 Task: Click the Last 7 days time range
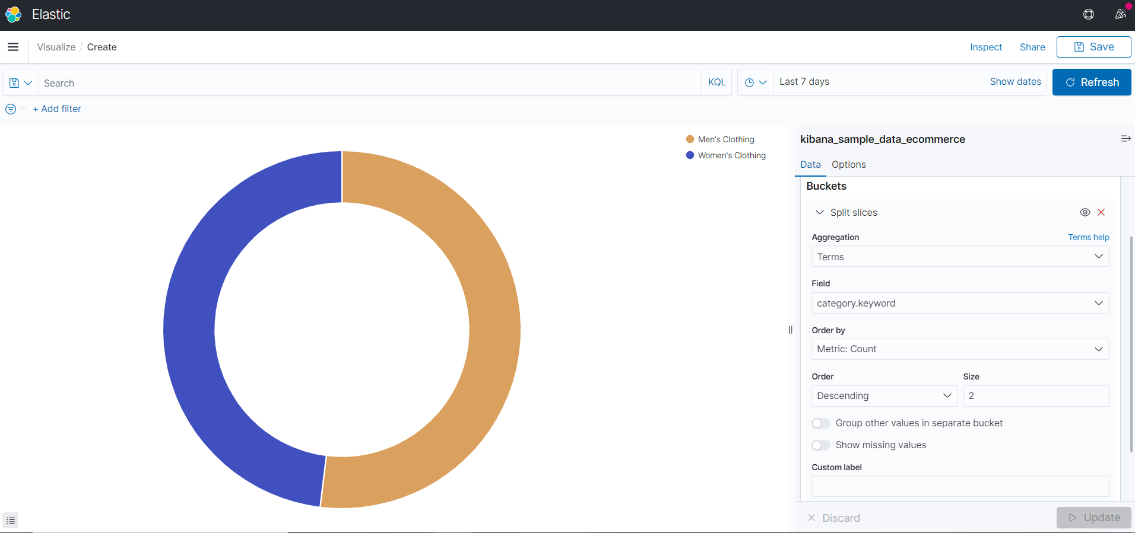tap(804, 82)
